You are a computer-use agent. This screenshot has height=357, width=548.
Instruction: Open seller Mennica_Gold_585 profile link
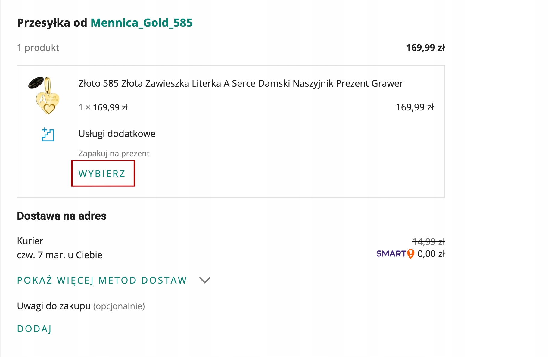coord(142,23)
